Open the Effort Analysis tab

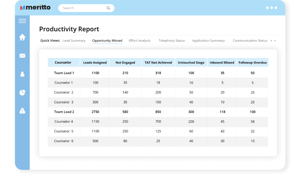tap(139, 41)
